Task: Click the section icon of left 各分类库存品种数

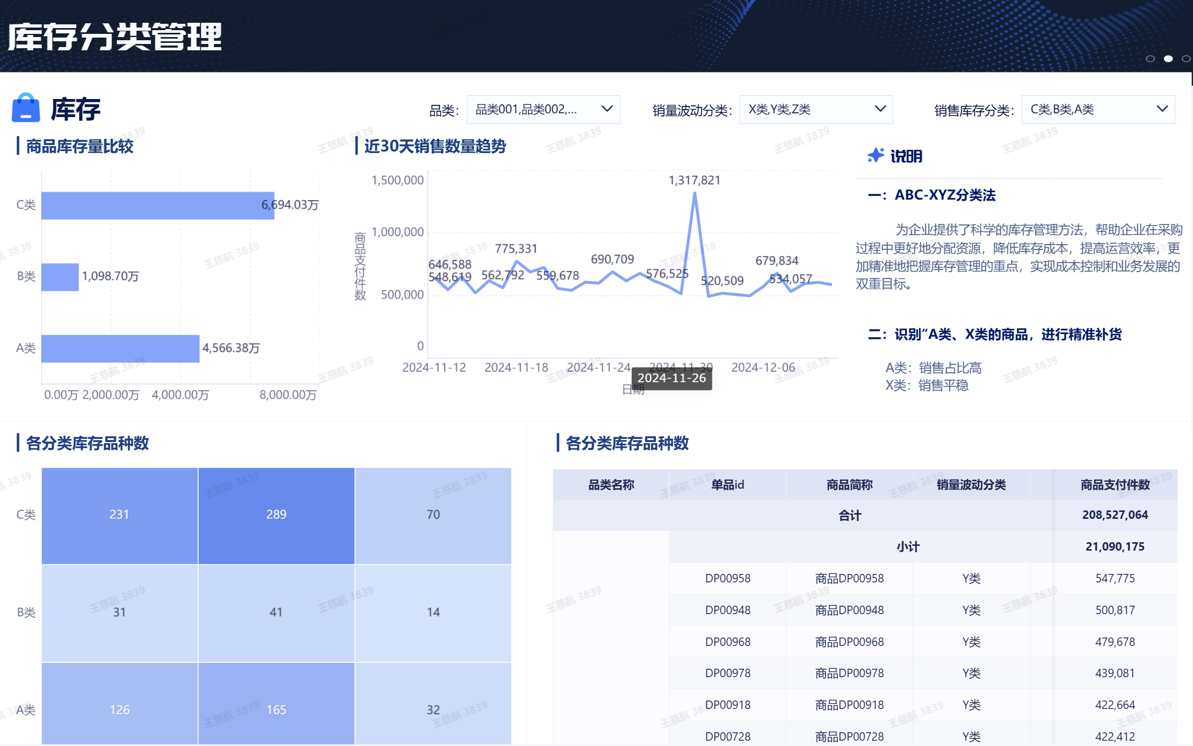Action: coord(17,444)
